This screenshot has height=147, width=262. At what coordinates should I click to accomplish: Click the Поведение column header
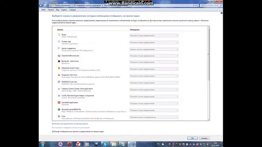[135, 30]
